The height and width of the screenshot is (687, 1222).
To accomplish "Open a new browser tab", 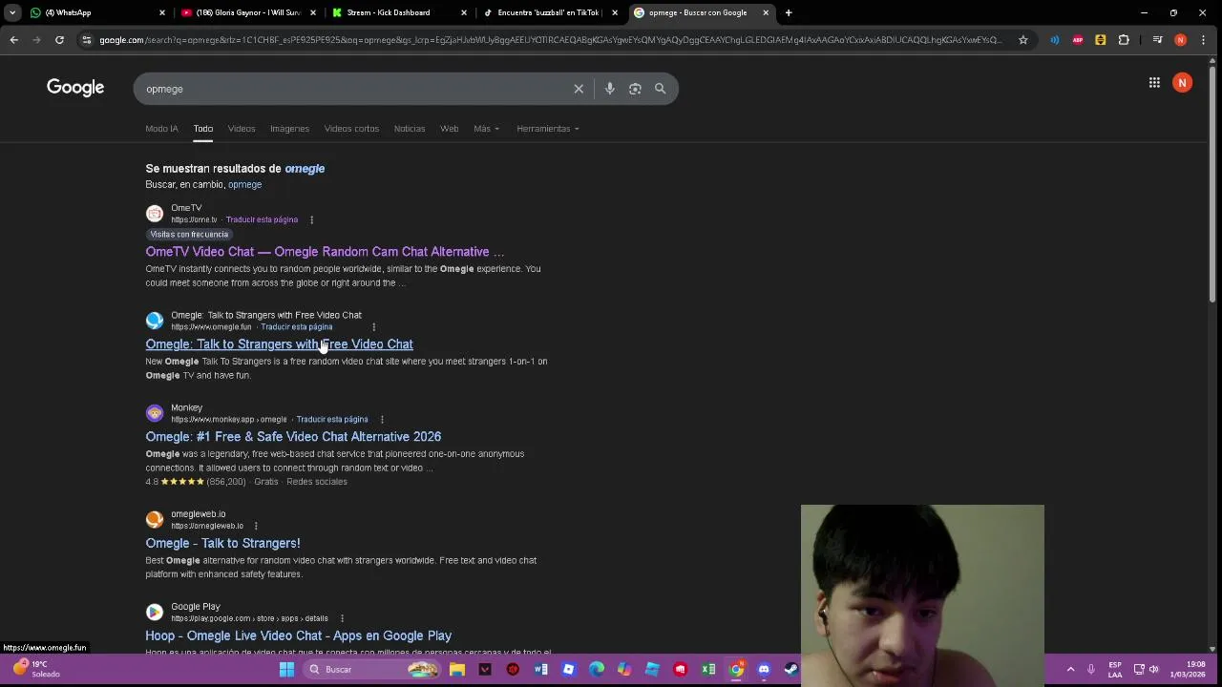I will coord(789,12).
